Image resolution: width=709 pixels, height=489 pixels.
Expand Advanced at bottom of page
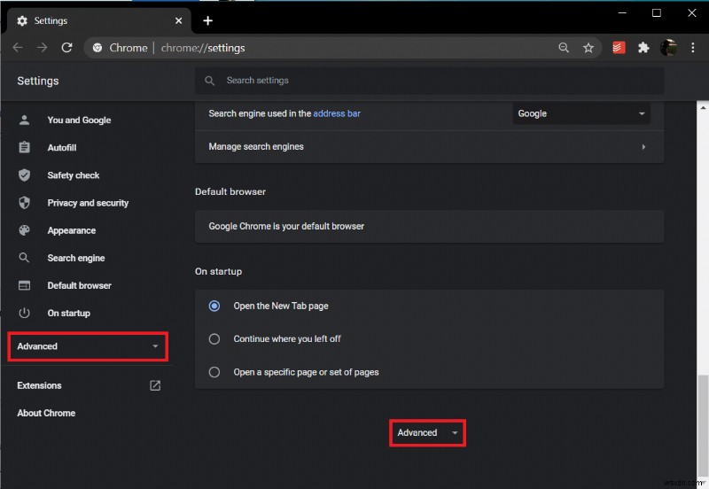point(428,432)
